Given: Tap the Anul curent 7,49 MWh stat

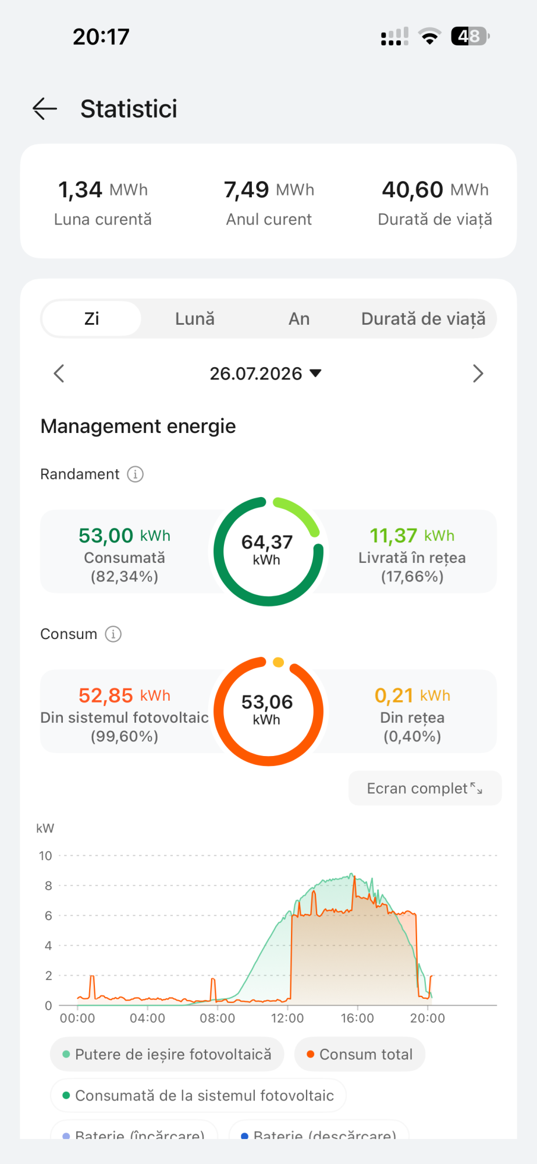Looking at the screenshot, I should [269, 202].
